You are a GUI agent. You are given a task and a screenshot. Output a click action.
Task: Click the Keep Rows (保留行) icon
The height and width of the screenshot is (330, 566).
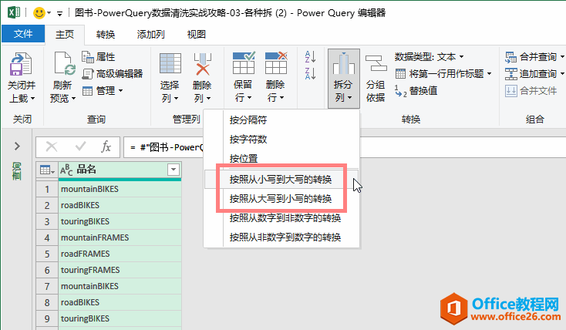click(244, 62)
